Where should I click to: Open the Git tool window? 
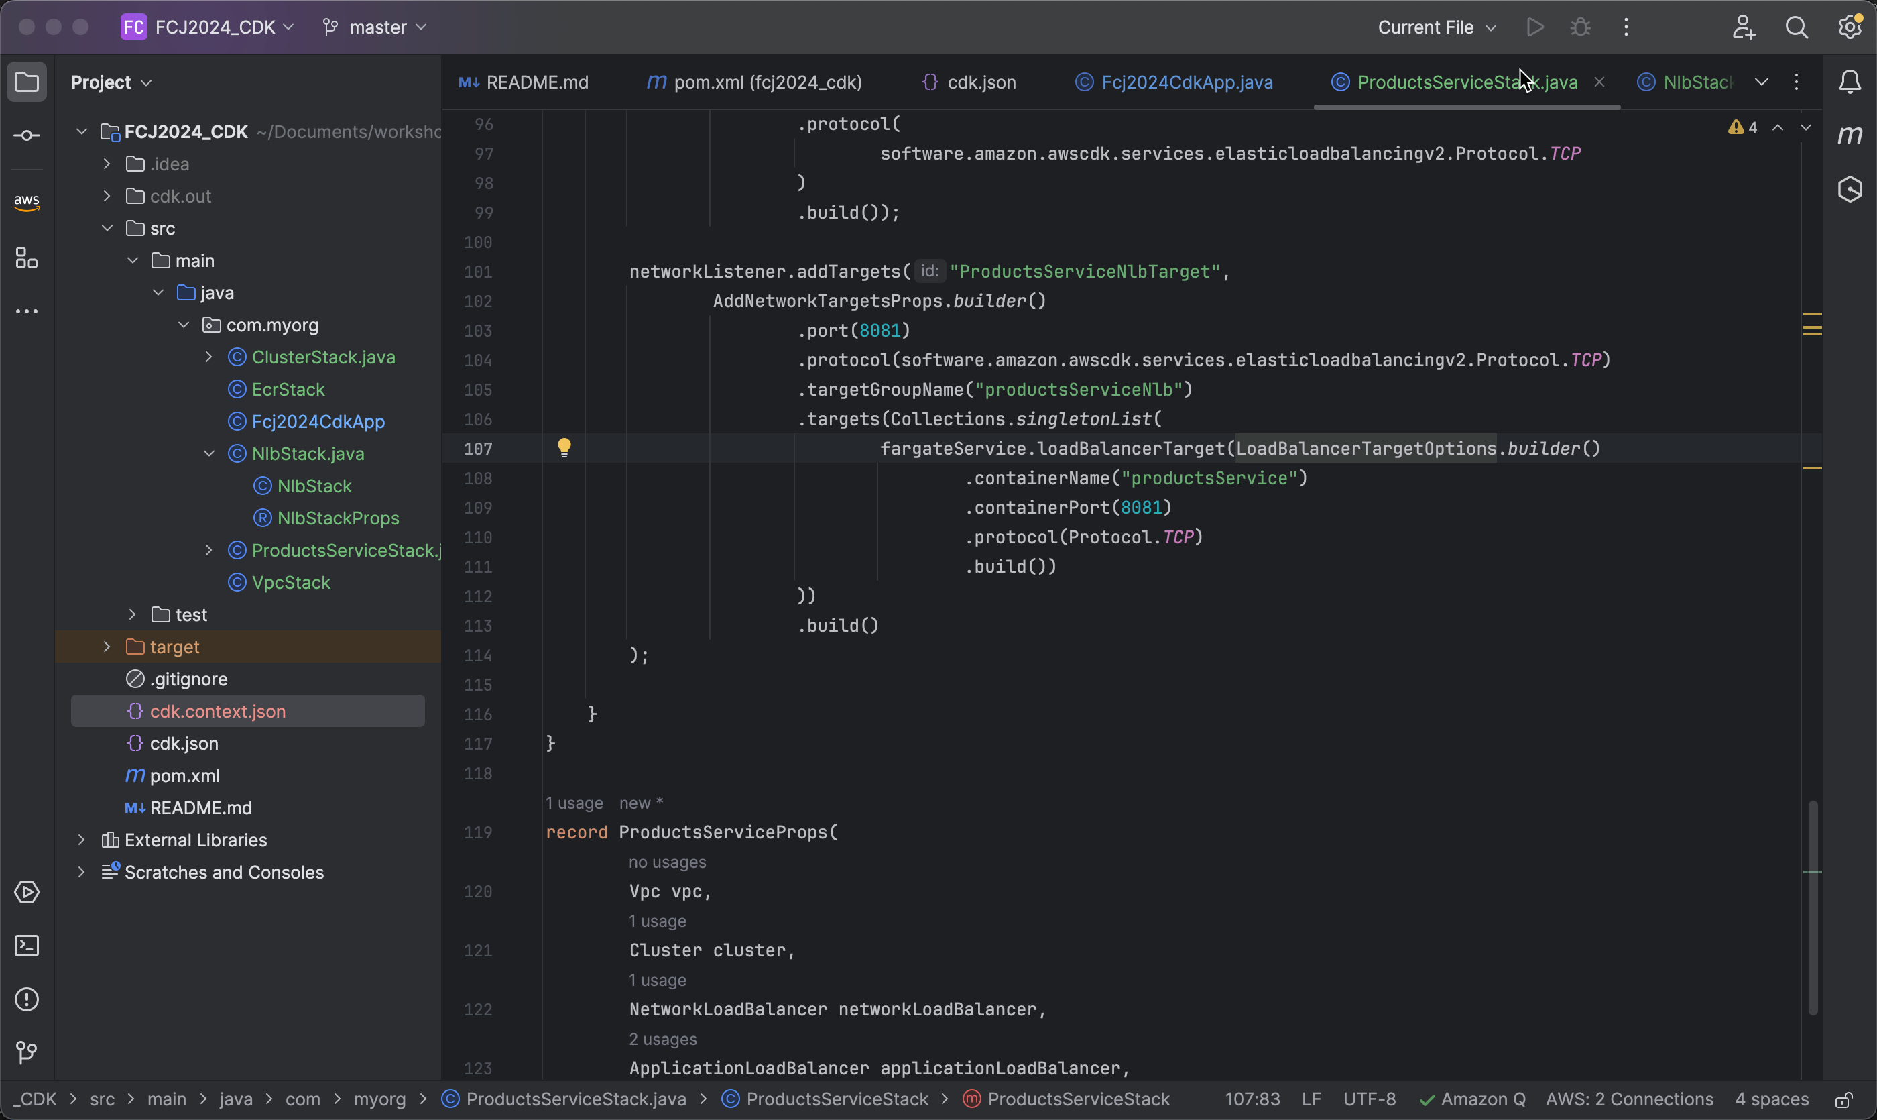(27, 1052)
